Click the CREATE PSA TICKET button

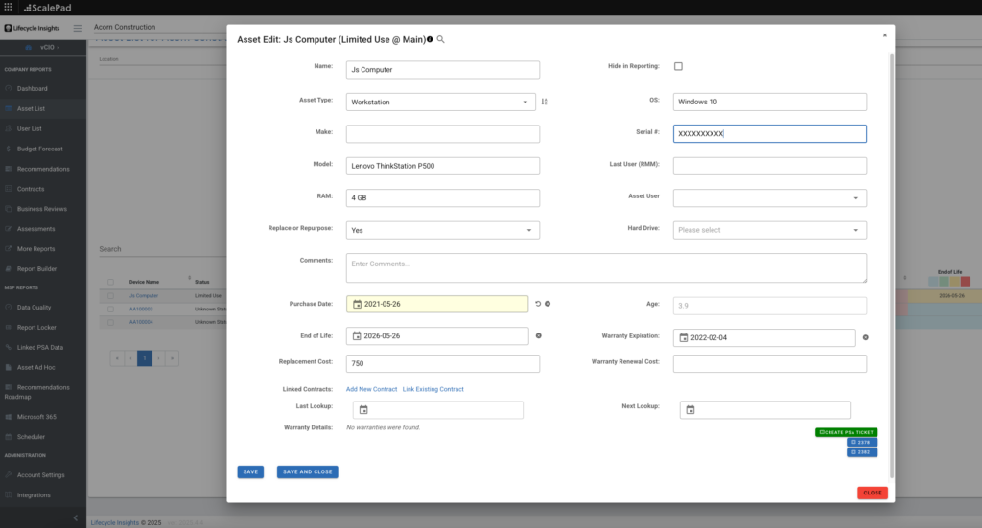[x=846, y=432]
